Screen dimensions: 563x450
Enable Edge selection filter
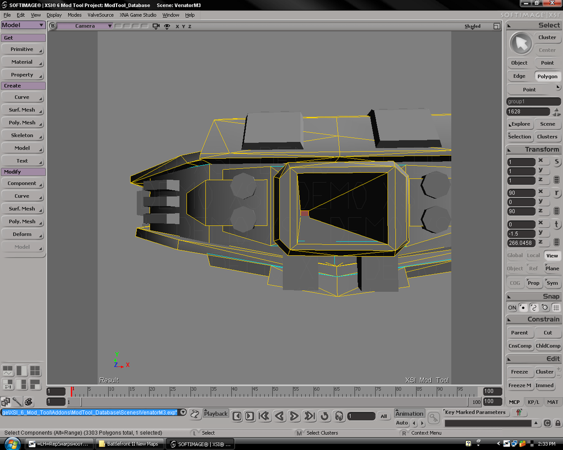pyautogui.click(x=519, y=76)
